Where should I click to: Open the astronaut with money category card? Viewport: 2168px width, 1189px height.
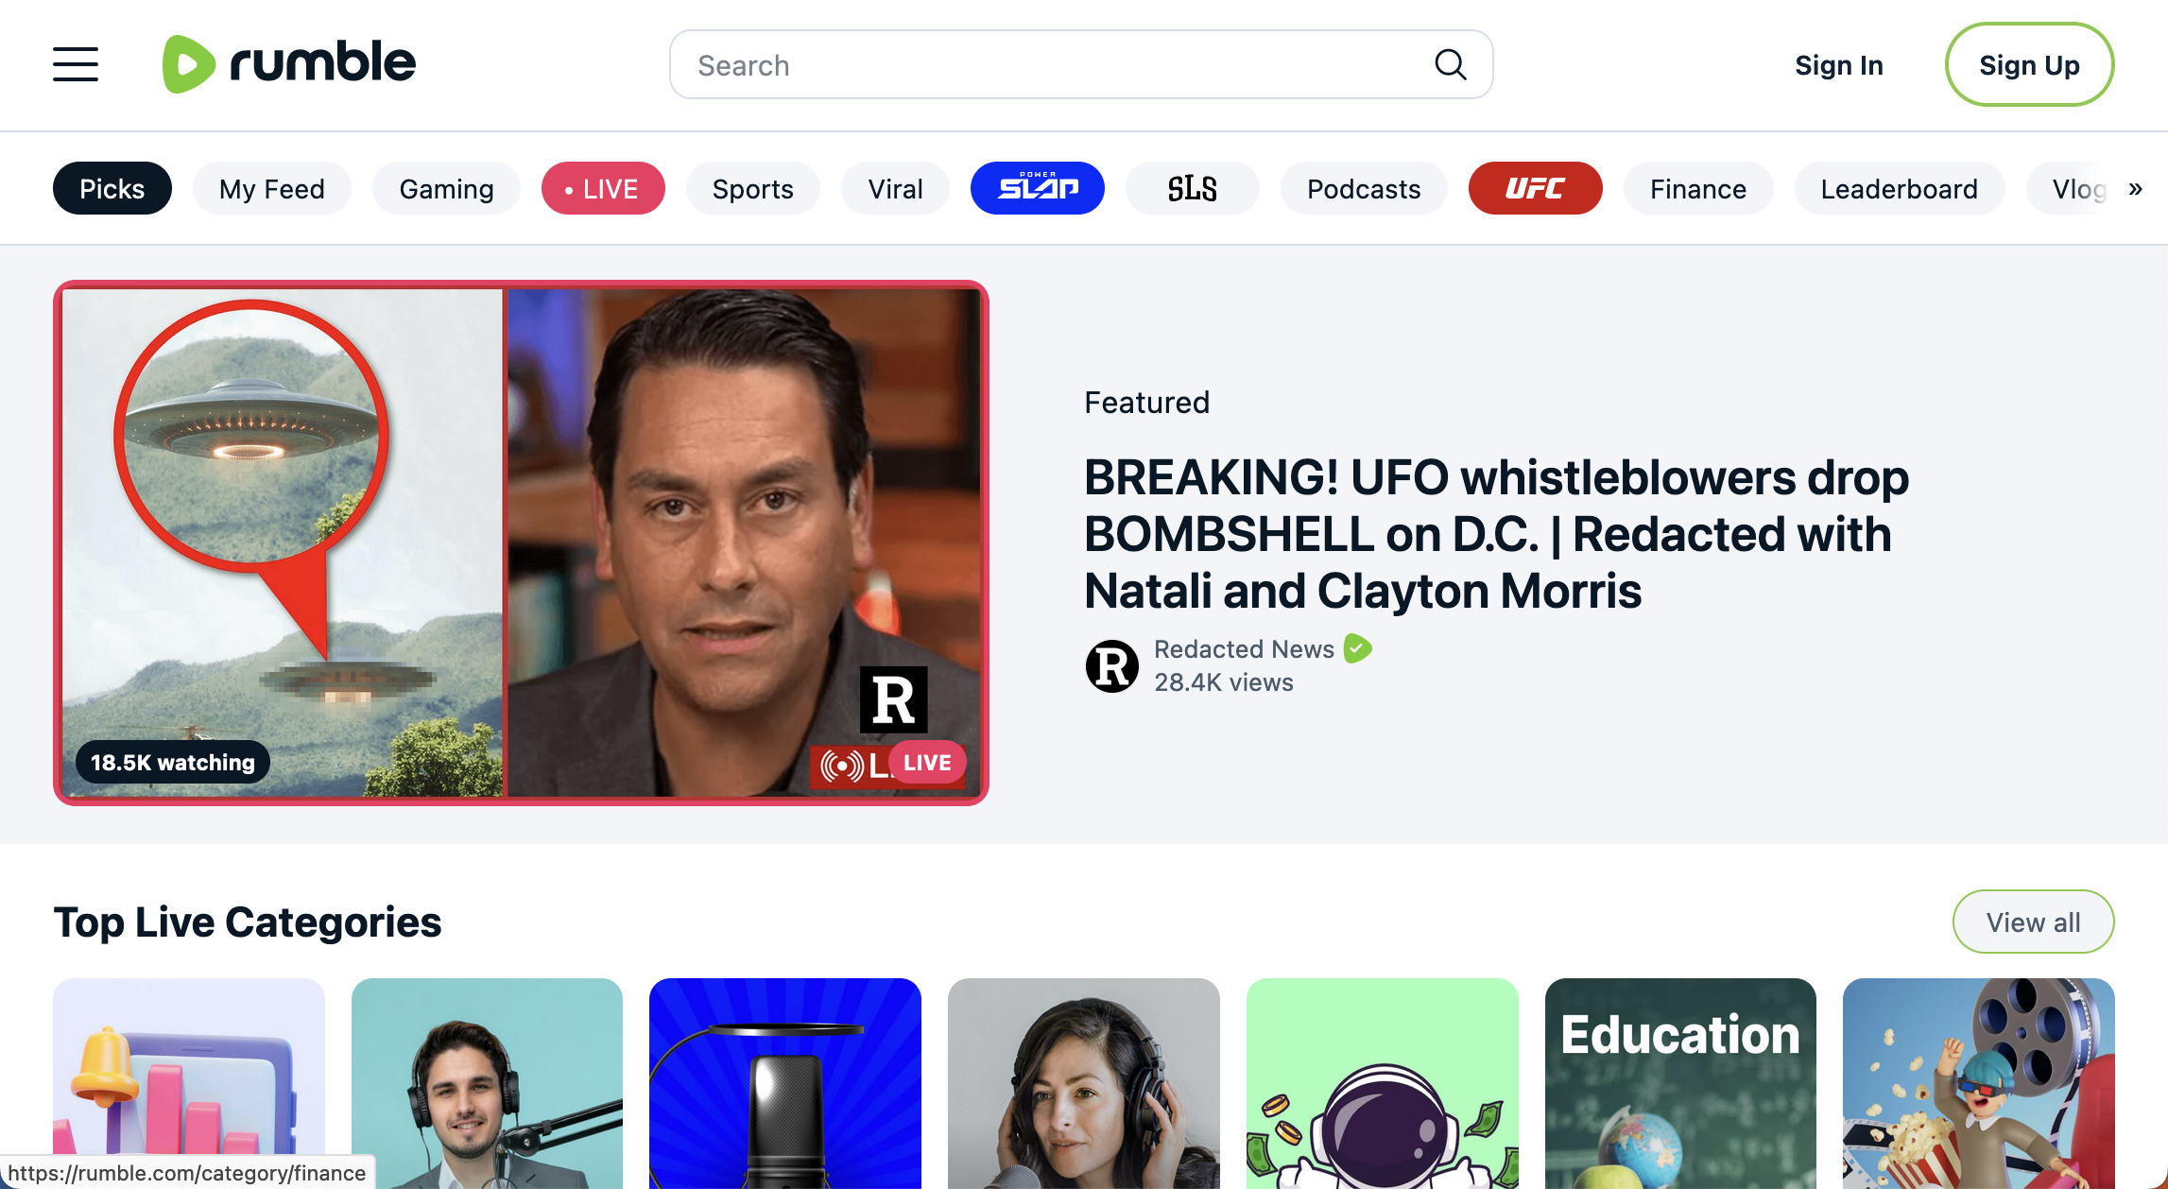[1383, 1083]
